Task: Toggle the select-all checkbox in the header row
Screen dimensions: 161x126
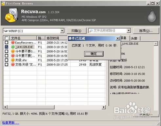Action: 7,38
